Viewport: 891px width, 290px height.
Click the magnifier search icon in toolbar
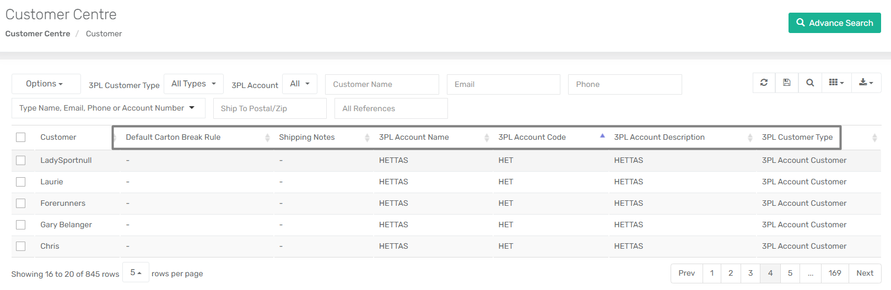810,83
